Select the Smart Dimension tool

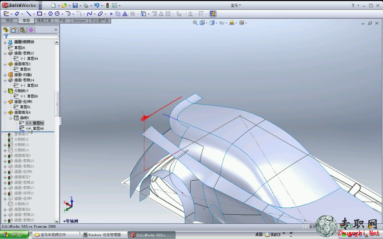[x=17, y=14]
